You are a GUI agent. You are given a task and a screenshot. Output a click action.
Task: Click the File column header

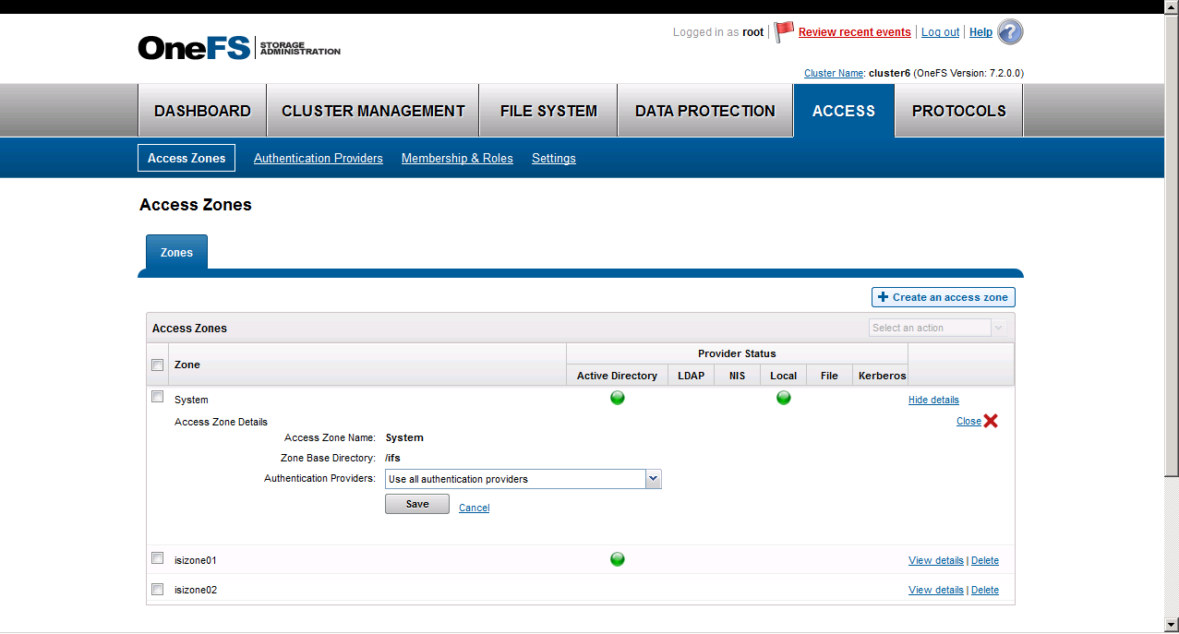tap(829, 376)
